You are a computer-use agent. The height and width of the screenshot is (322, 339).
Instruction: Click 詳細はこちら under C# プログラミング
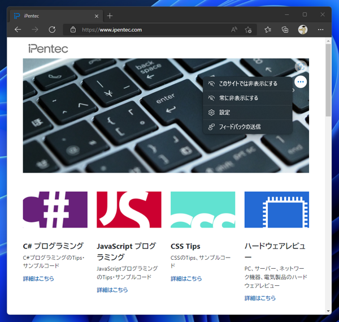point(38,278)
